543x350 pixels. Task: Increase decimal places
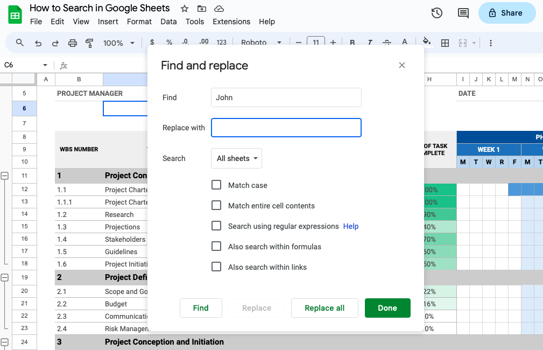pos(204,43)
